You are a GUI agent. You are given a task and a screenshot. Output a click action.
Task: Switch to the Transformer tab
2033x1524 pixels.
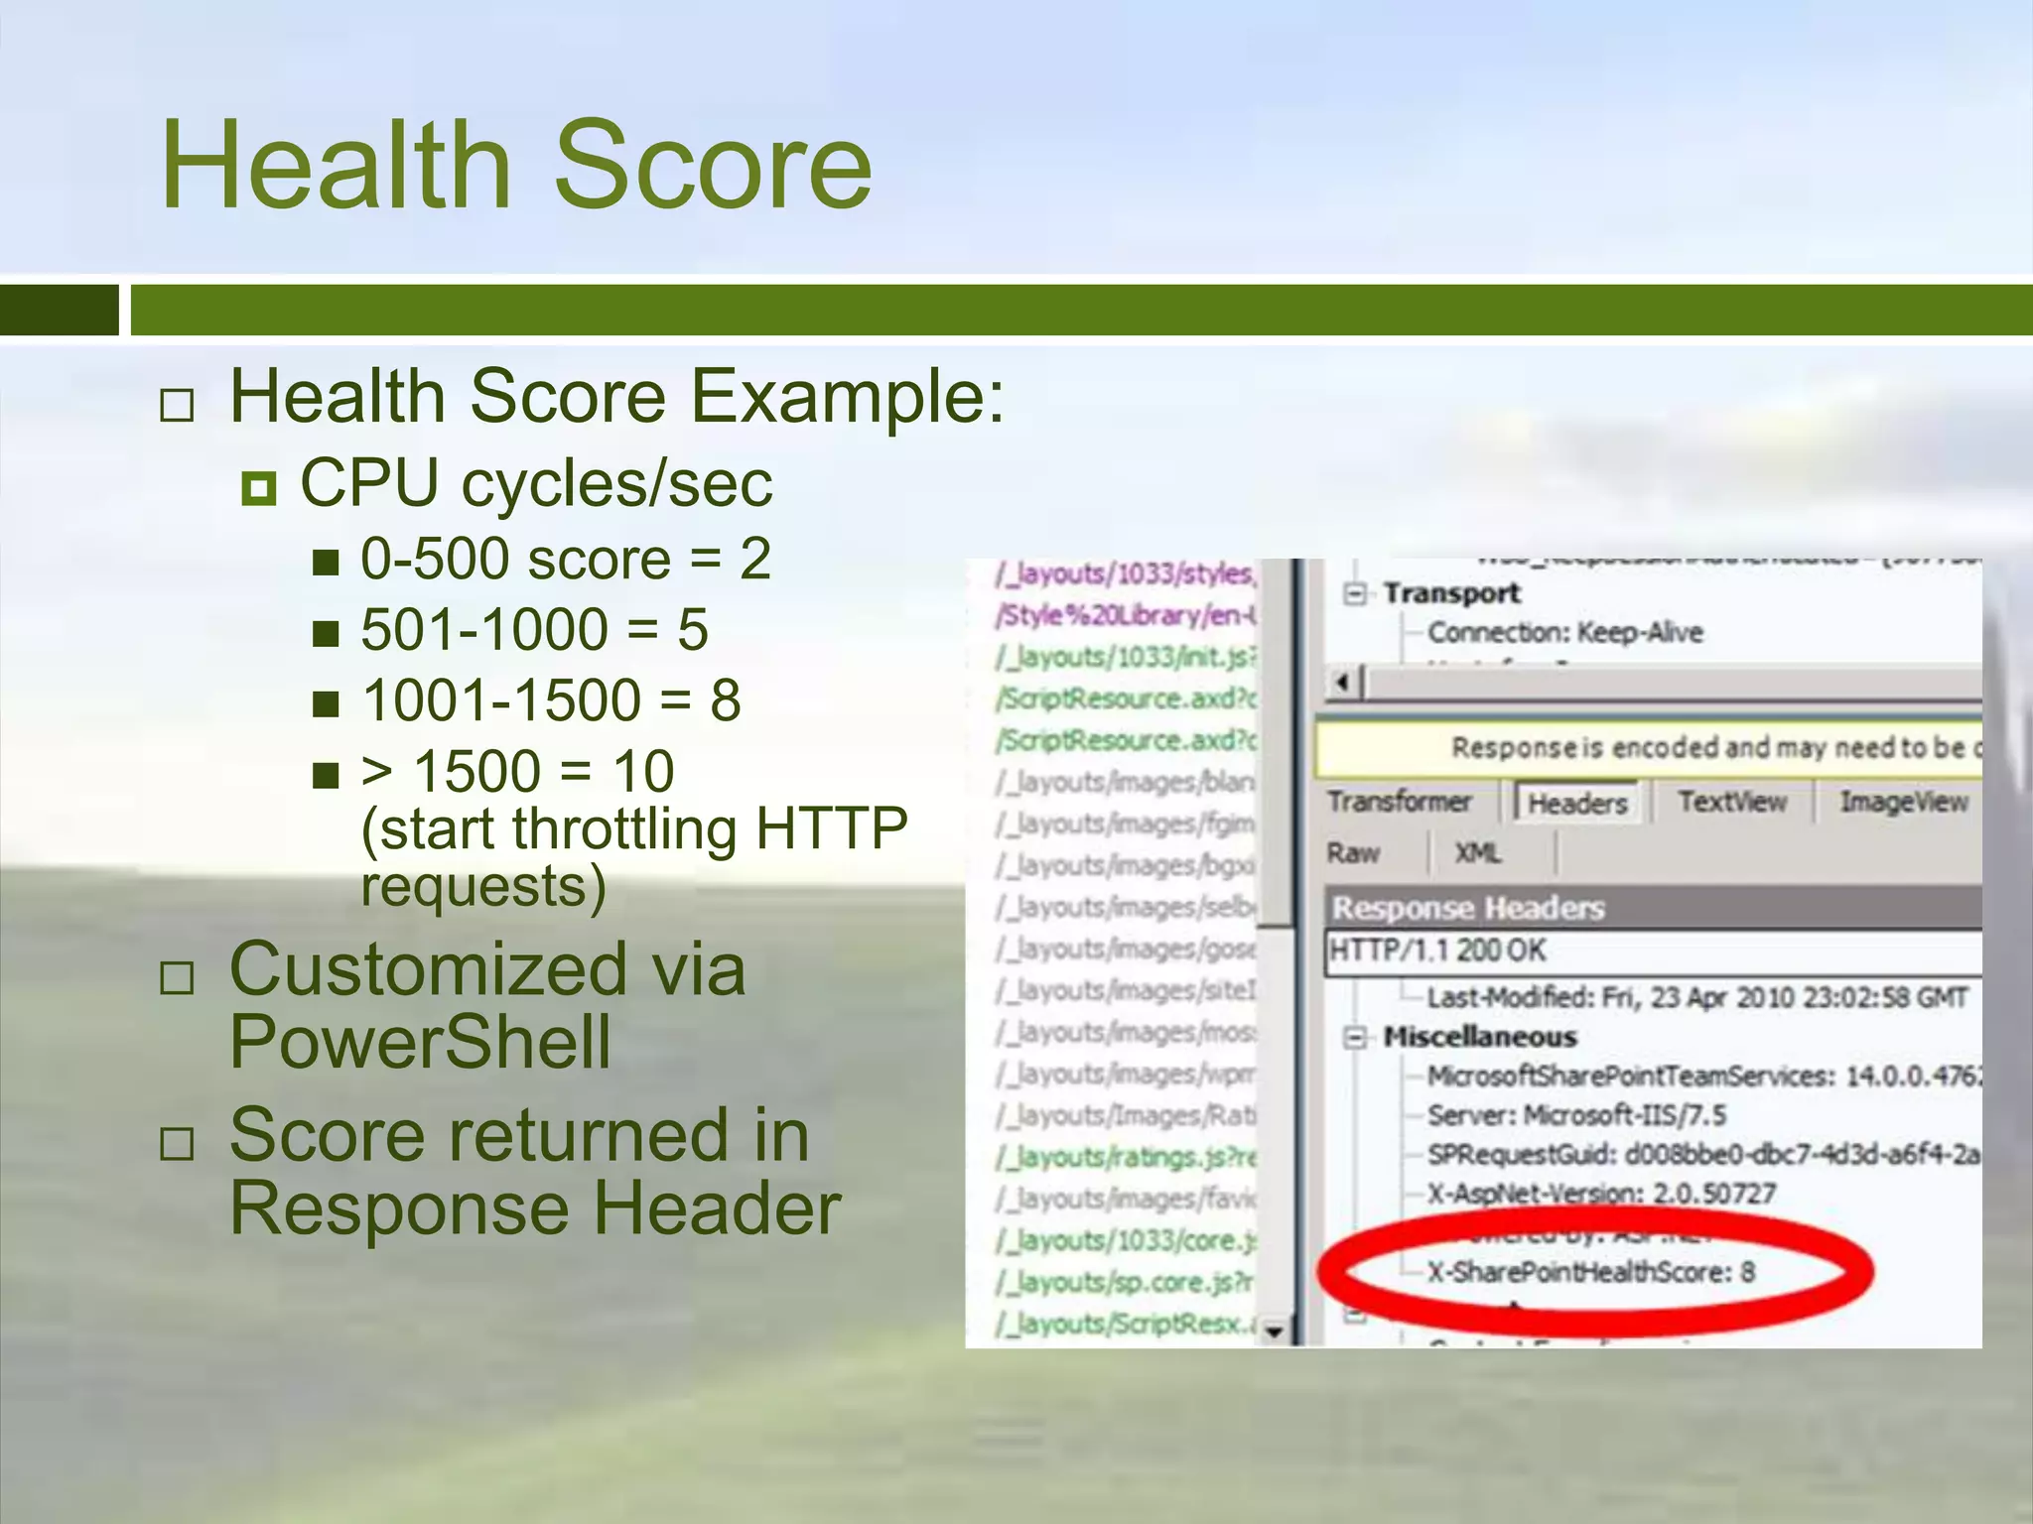click(1400, 802)
